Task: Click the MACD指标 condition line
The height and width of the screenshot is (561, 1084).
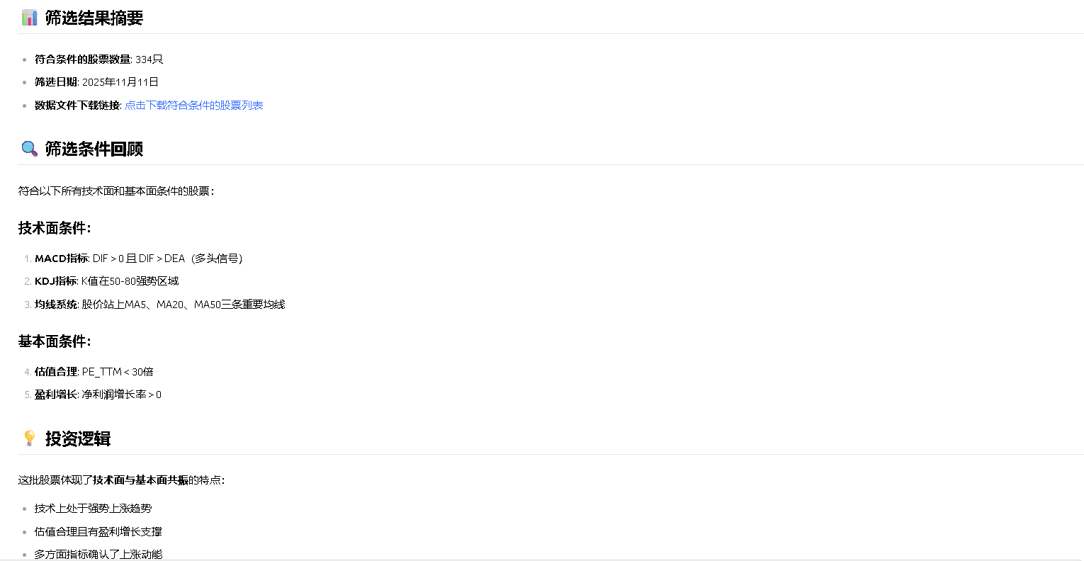Action: click(x=138, y=259)
